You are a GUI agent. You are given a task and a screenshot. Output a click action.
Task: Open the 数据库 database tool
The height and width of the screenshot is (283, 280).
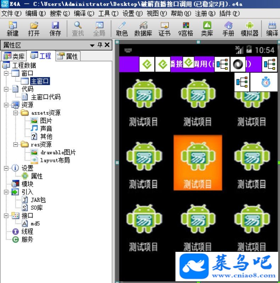tap(143, 29)
